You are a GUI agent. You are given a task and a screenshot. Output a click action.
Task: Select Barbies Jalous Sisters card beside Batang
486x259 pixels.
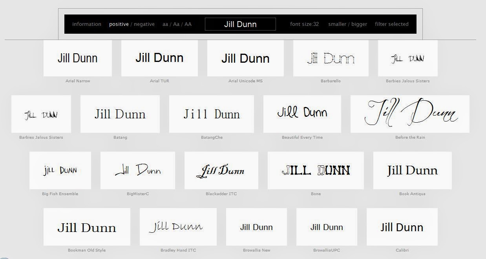(x=41, y=114)
